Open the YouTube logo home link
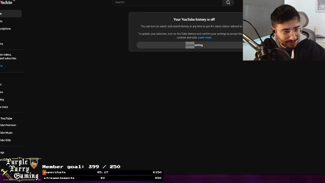This screenshot has width=325, height=183. point(6,2)
